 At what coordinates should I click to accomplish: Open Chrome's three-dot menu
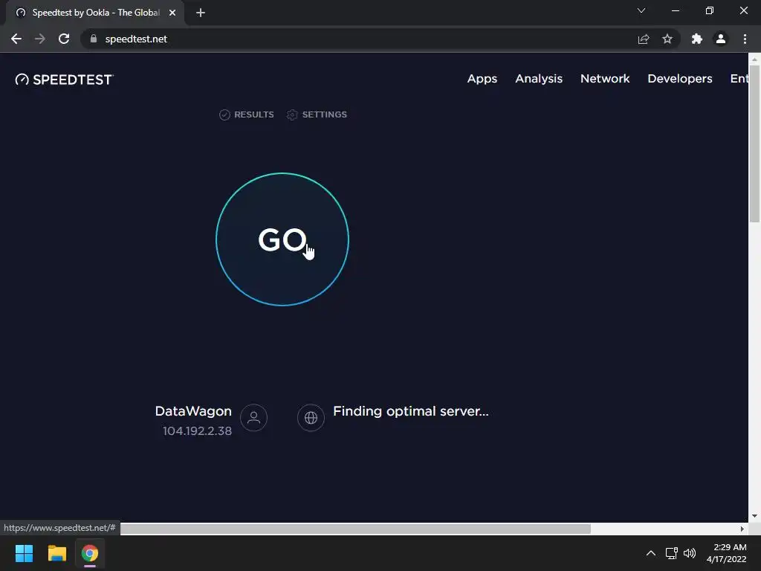coord(745,39)
